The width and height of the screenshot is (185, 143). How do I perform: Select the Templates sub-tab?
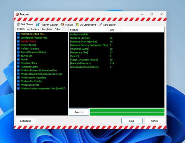tap(47, 29)
